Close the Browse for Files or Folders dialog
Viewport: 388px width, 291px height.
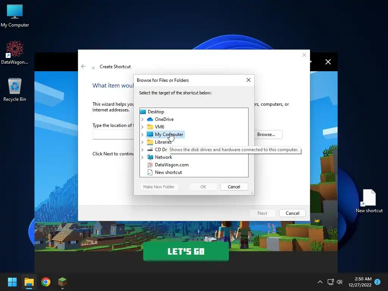click(249, 80)
